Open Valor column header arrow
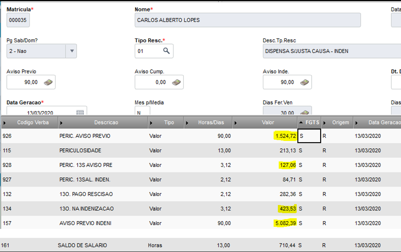The width and height of the screenshot is (401, 252). tap(236, 123)
